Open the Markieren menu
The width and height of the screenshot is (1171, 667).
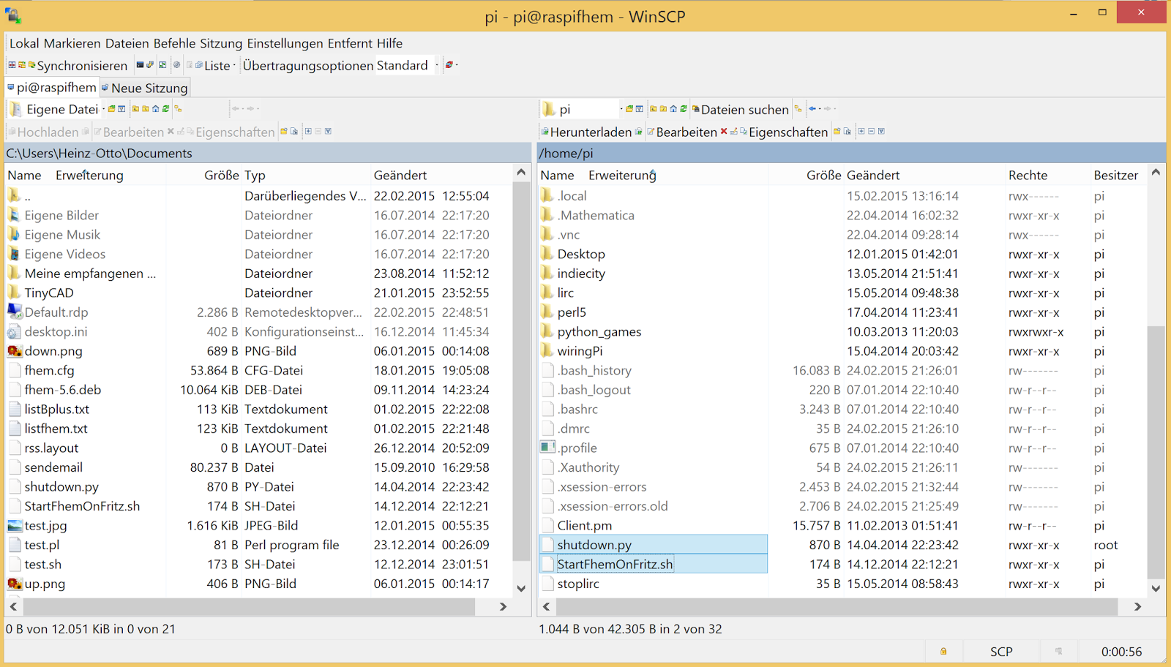(x=72, y=43)
